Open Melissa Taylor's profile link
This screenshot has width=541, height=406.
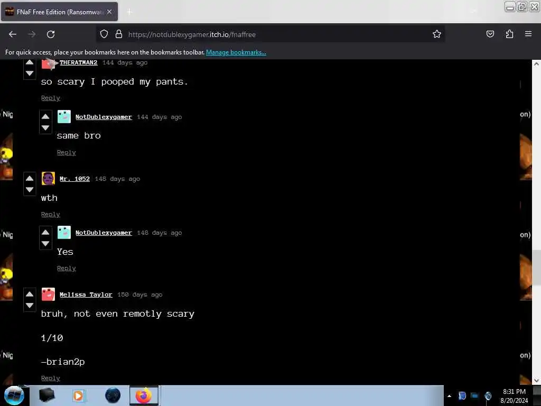coord(86,294)
